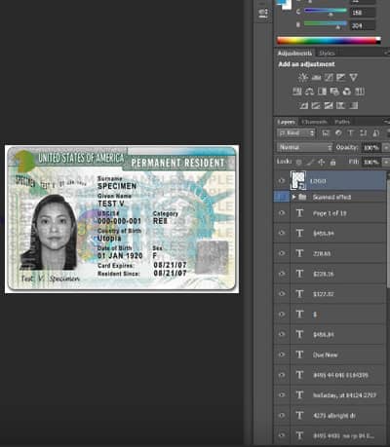The height and width of the screenshot is (447, 390).
Task: Add a Brightness/Contrast adjustment (sun icon)
Action: click(303, 77)
